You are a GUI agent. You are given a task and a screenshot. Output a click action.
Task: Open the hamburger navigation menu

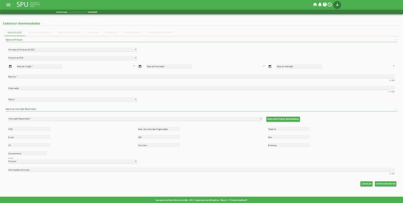coord(8,5)
